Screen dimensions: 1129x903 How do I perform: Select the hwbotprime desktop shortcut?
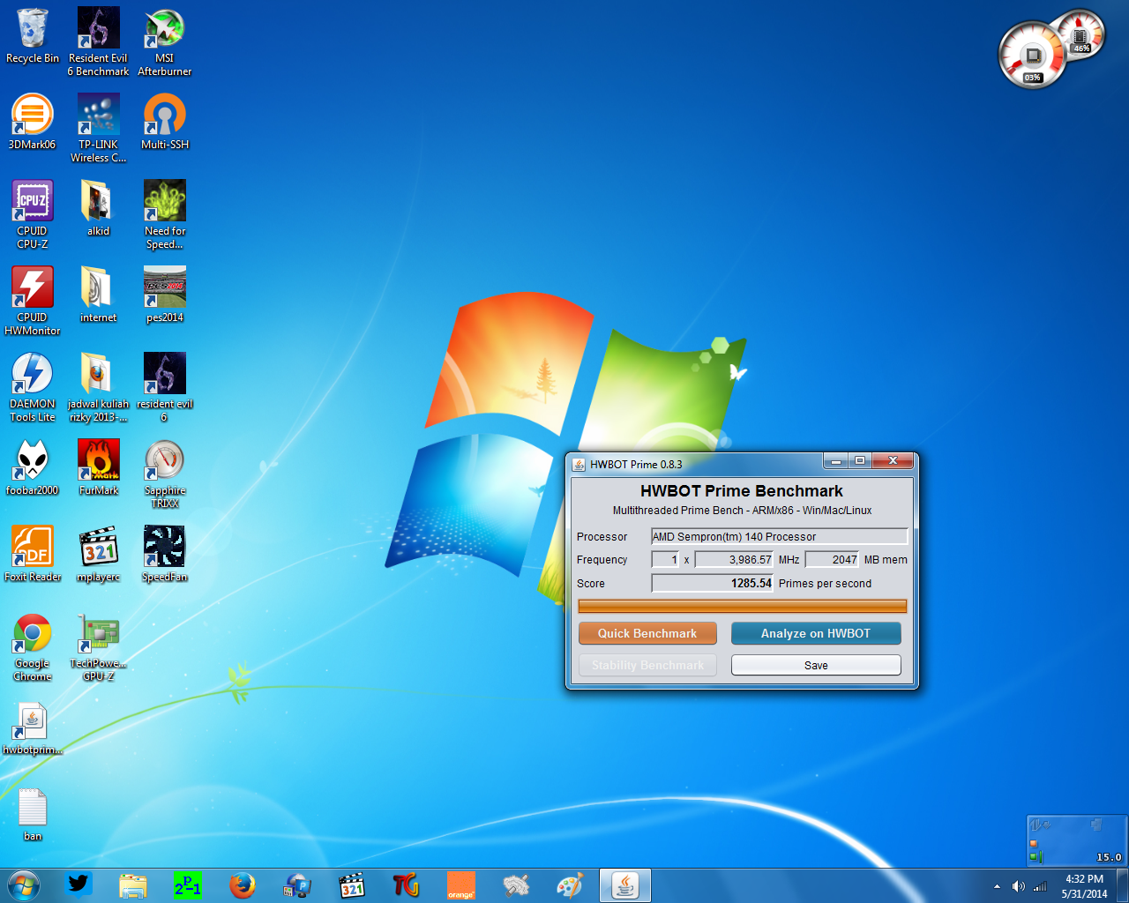(x=33, y=728)
